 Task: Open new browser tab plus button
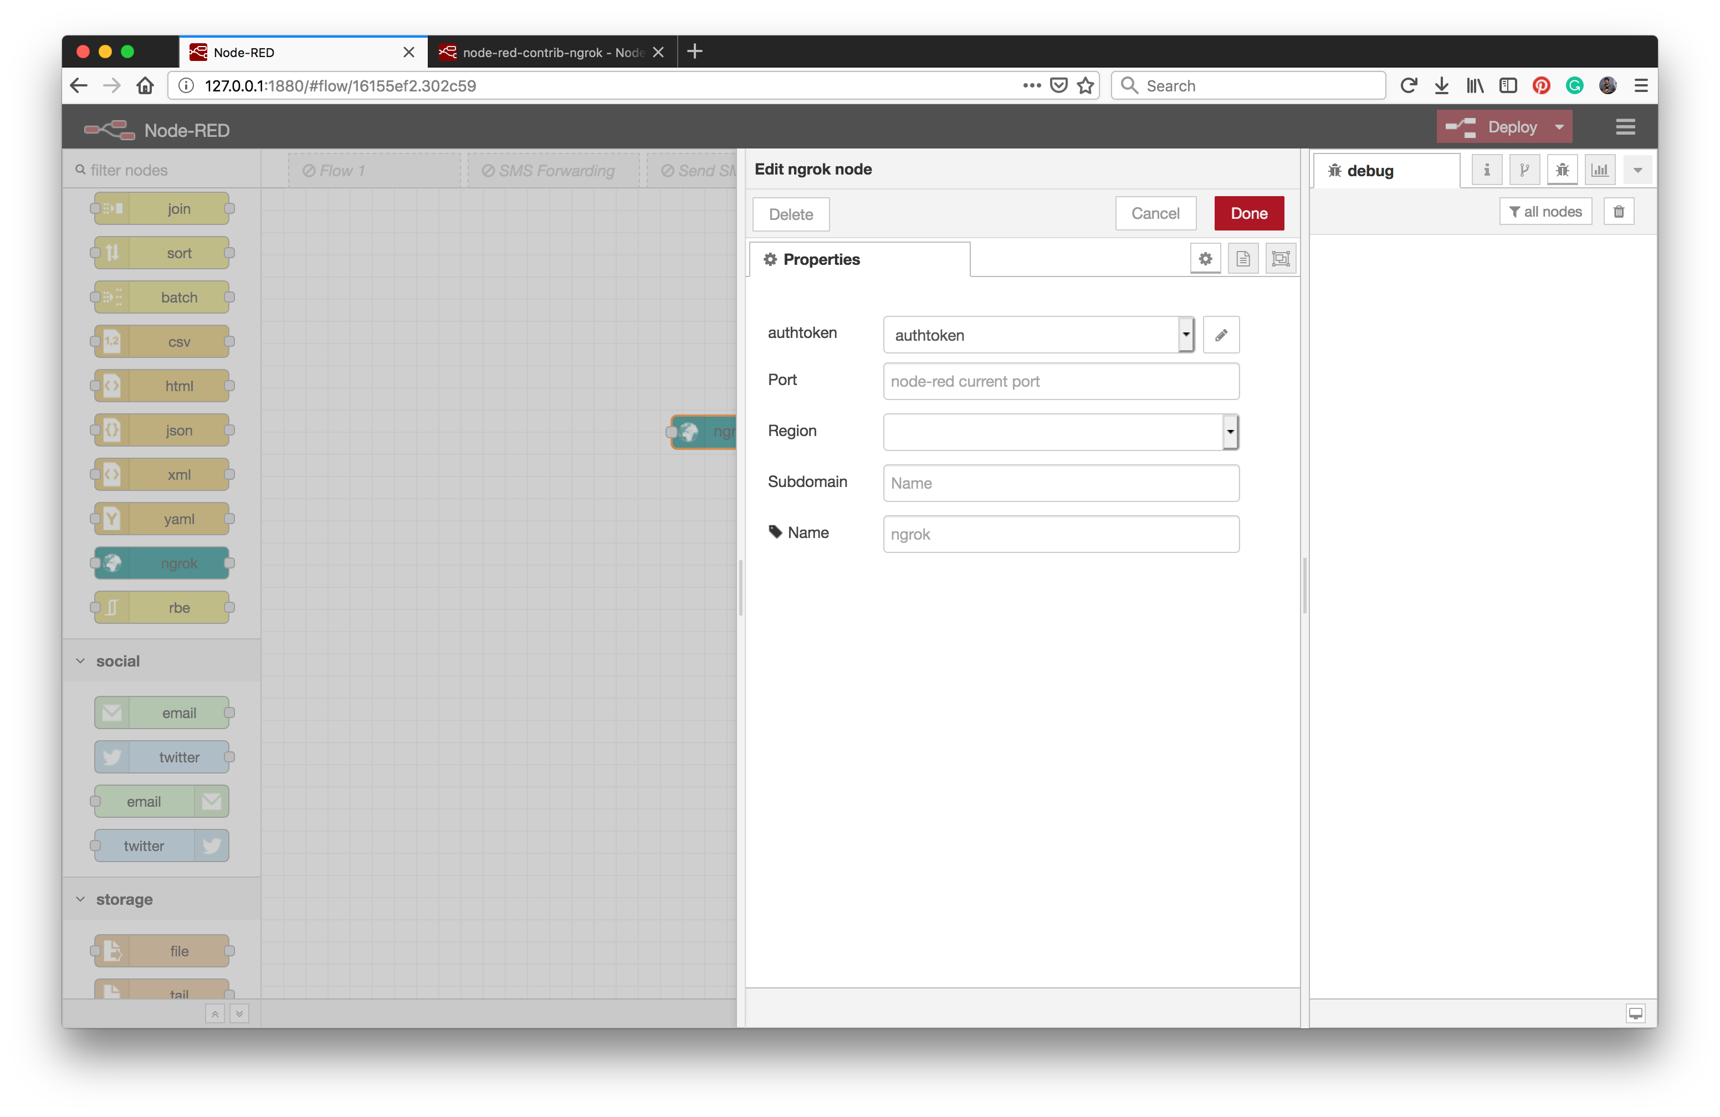(694, 52)
